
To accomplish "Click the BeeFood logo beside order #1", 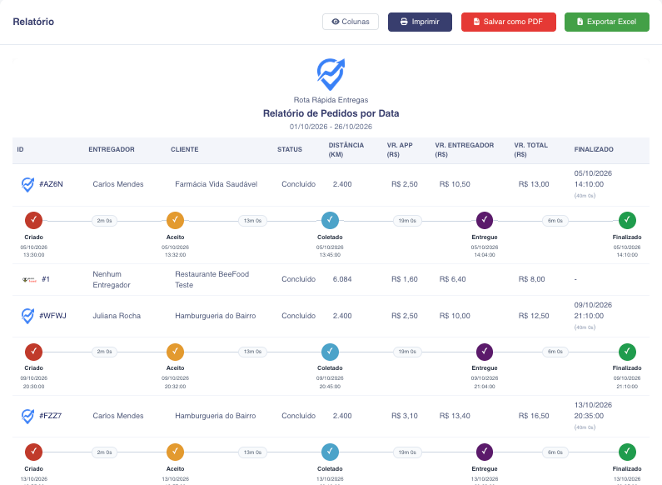I will click(x=29, y=279).
